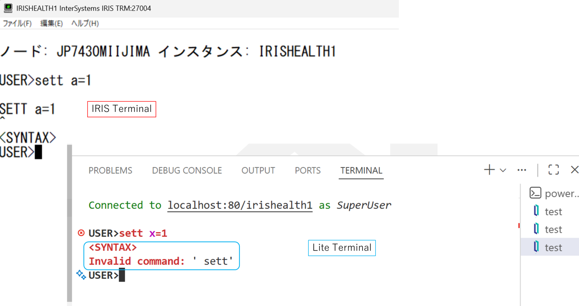The image size is (579, 306).
Task: Expand the launch profile dropdown chevron
Action: (503, 170)
